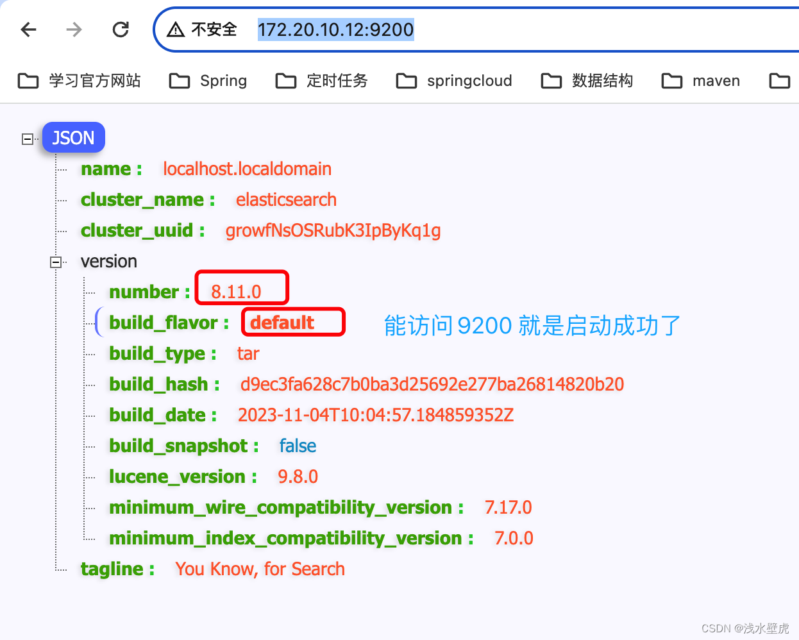
Task: Open the maven bookmark folder
Action: (x=701, y=81)
